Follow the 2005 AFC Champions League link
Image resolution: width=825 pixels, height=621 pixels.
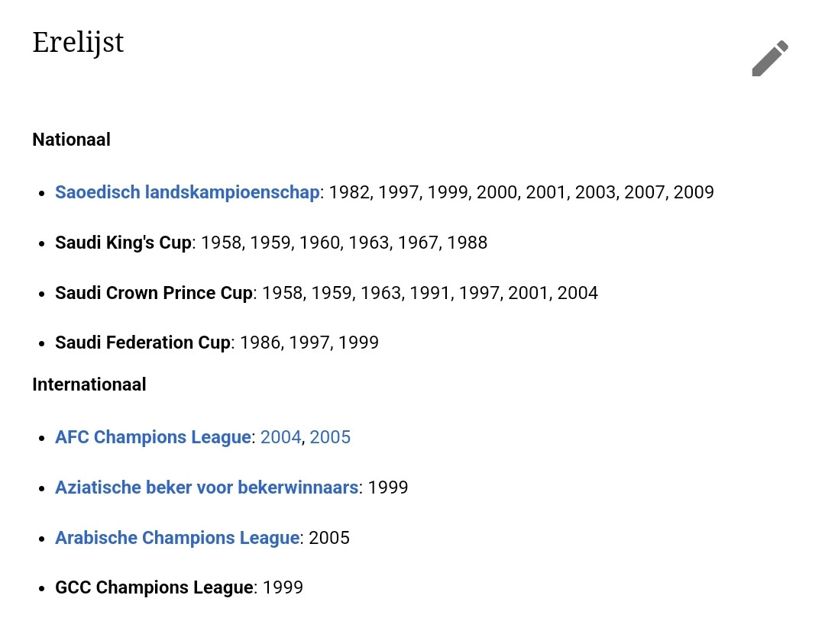click(x=330, y=437)
